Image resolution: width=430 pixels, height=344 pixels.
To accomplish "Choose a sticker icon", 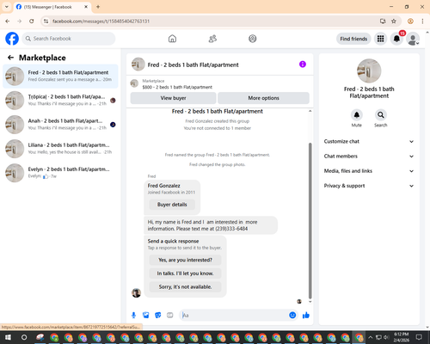I will click(x=158, y=316).
